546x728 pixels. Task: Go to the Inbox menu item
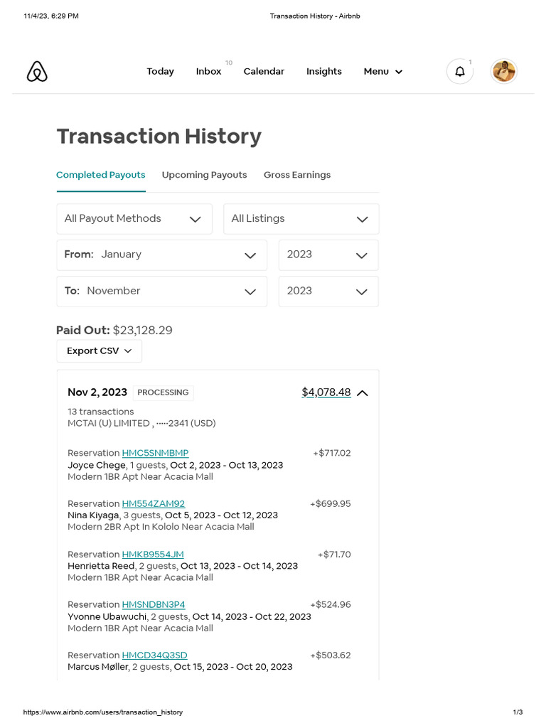point(209,72)
